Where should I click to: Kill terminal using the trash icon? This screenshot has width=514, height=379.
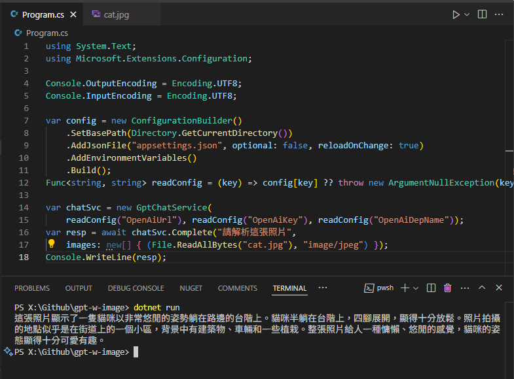[448, 288]
